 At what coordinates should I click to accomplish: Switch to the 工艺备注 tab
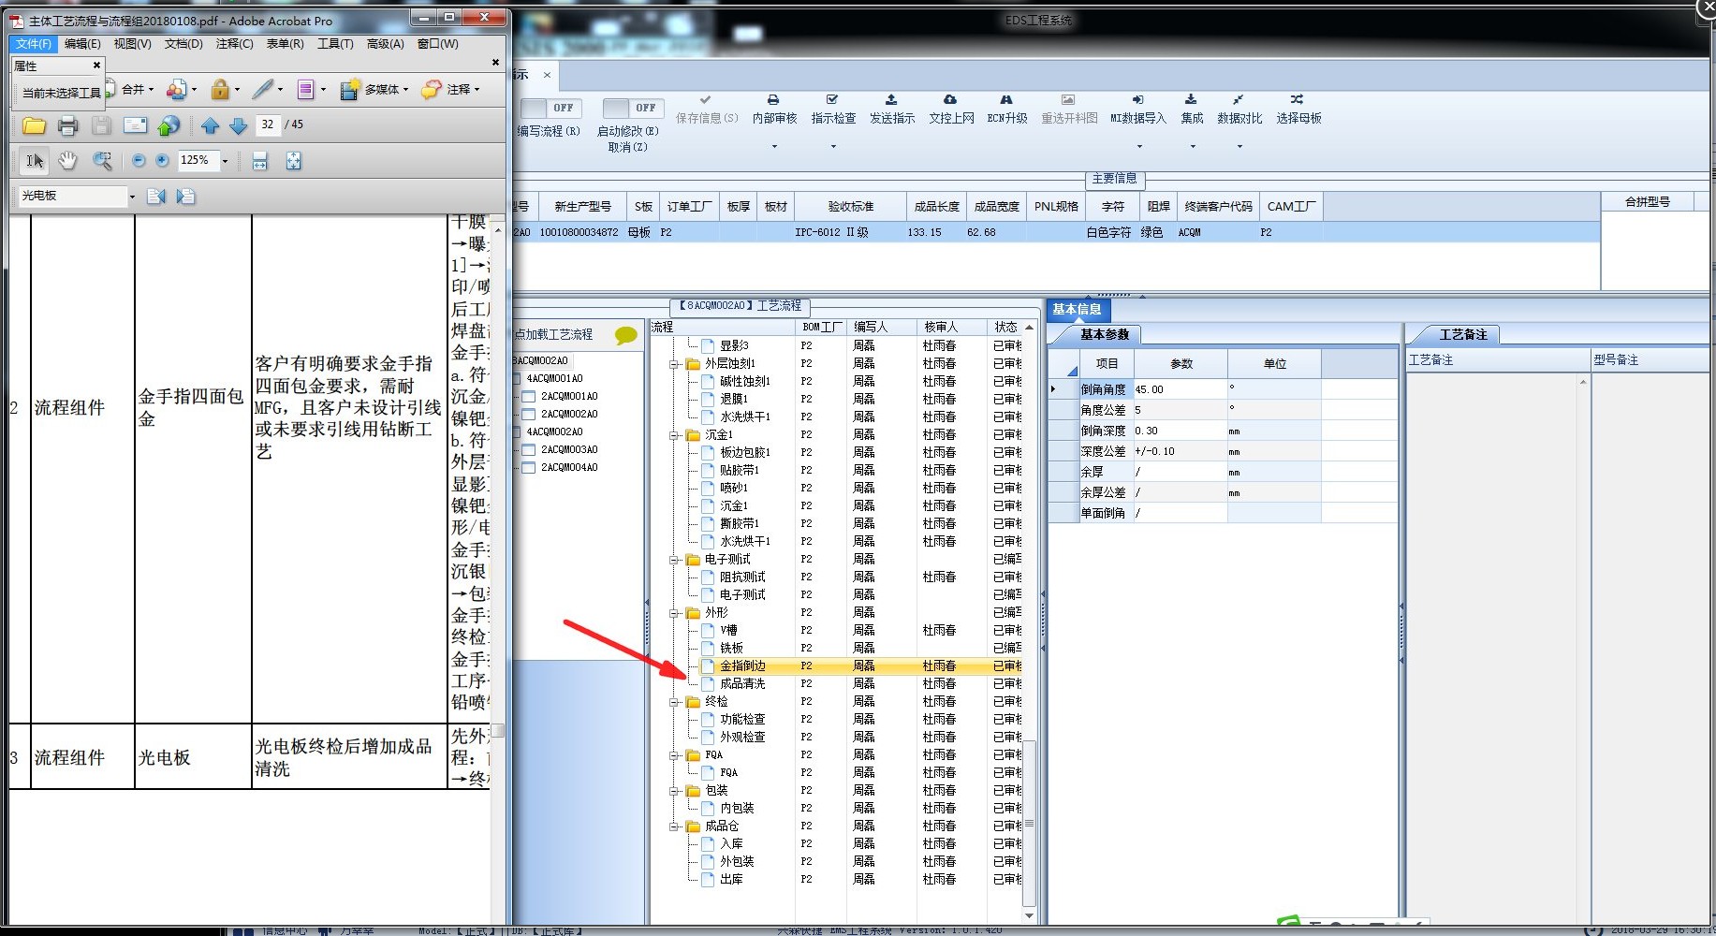1462,334
